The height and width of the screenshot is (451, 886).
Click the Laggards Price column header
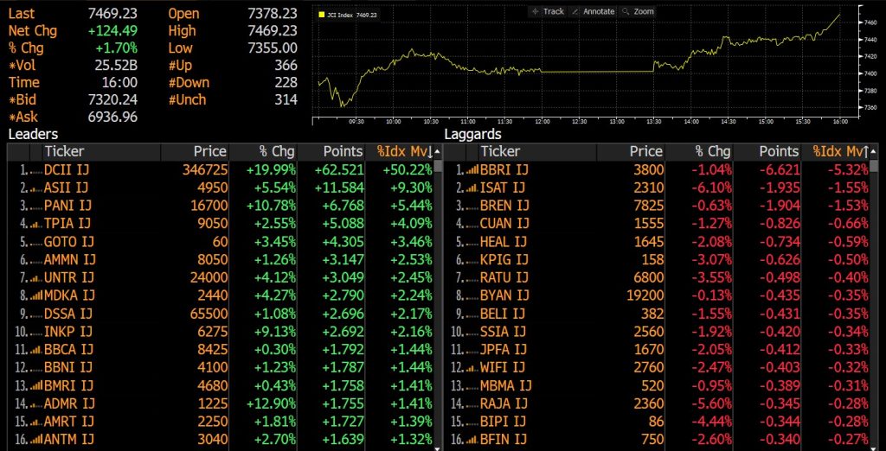631,151
